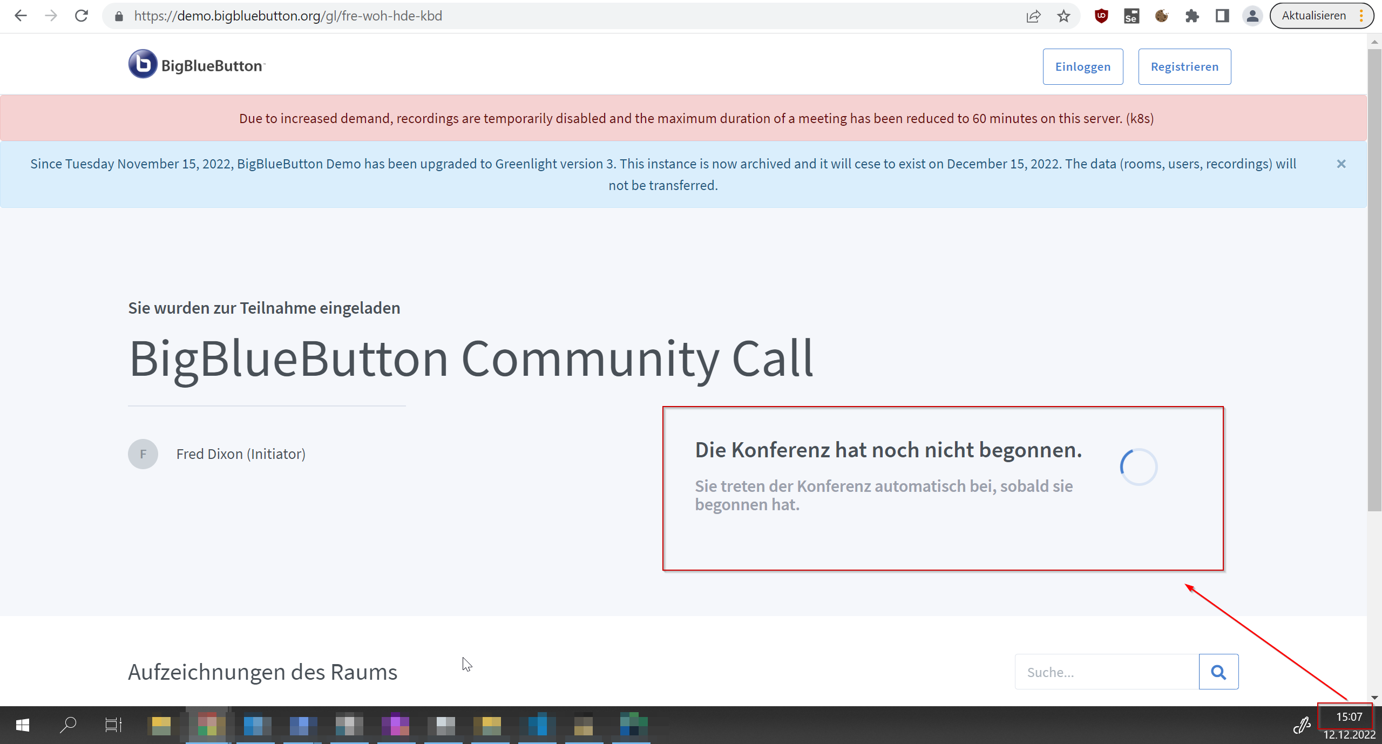Reload the page with the refresh icon

click(x=82, y=16)
